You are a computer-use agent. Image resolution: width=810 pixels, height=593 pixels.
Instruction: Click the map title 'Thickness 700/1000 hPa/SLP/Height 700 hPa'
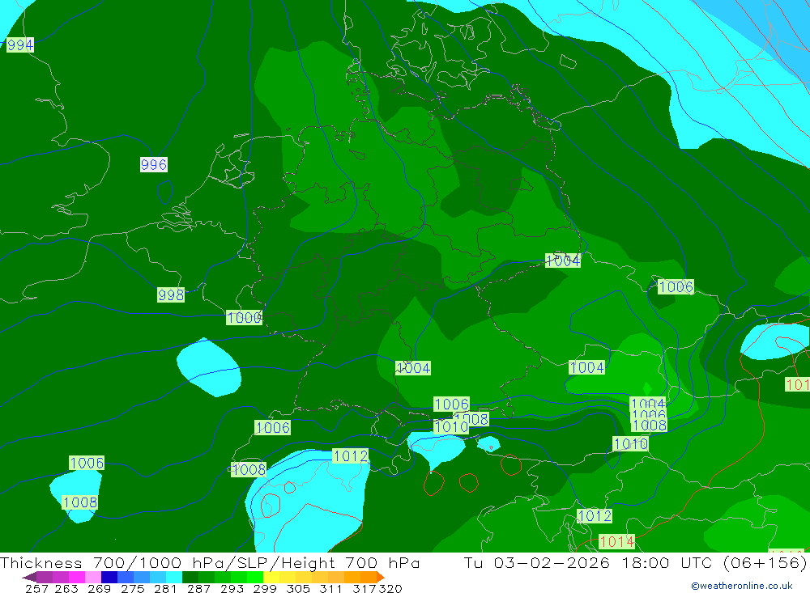(x=210, y=562)
